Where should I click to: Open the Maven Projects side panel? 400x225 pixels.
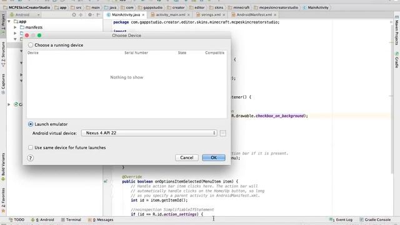point(397,31)
